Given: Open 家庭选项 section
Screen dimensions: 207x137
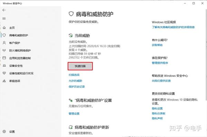Looking at the screenshot, I should (14, 81).
